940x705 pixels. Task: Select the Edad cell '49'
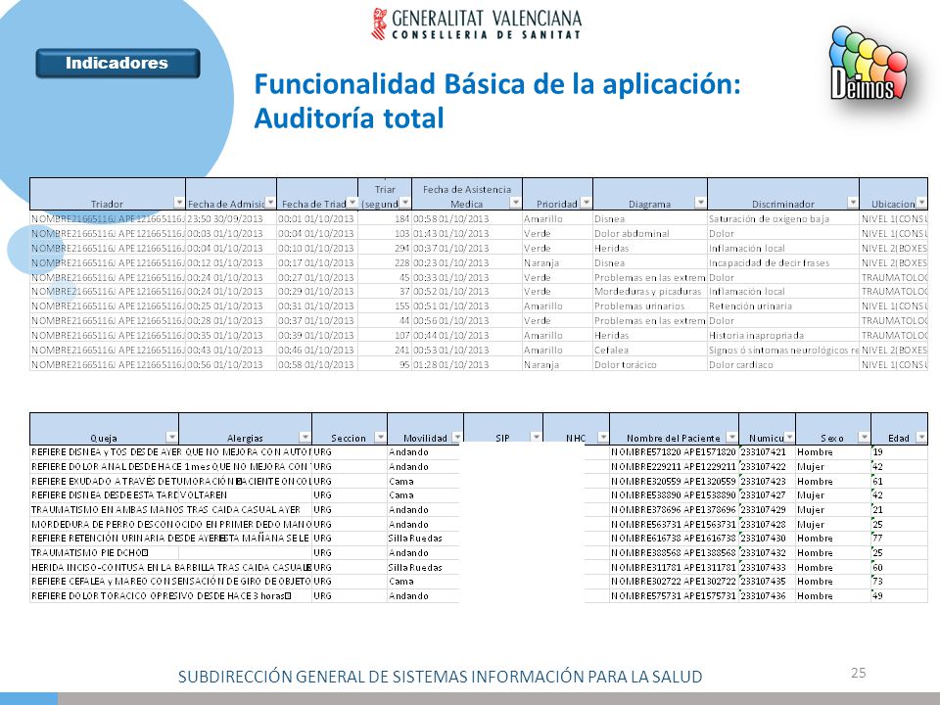tap(899, 596)
